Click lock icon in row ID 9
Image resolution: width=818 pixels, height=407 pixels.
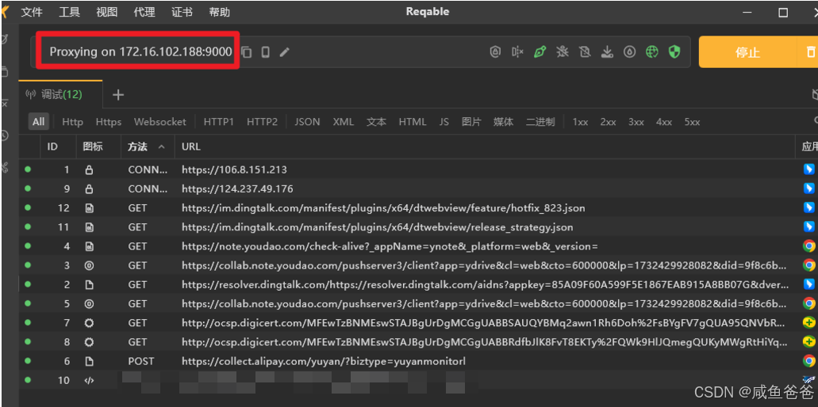[x=89, y=189]
